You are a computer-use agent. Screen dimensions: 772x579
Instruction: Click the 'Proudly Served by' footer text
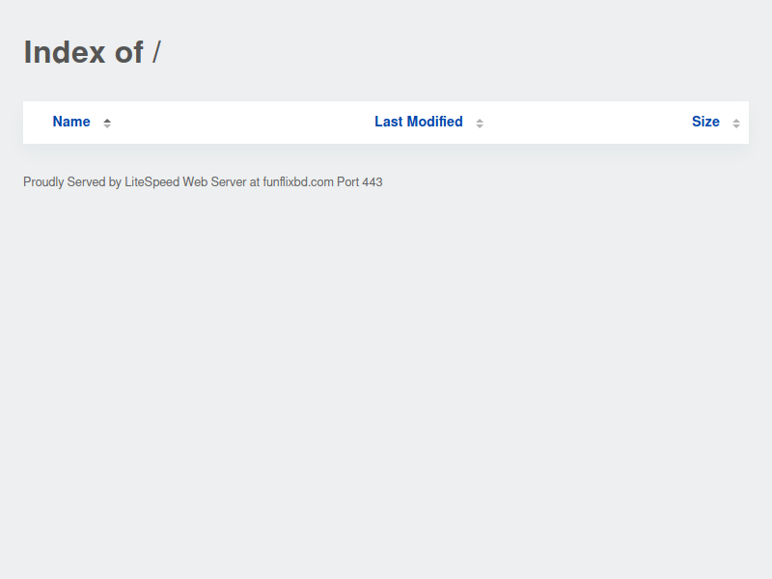pyautogui.click(x=72, y=182)
